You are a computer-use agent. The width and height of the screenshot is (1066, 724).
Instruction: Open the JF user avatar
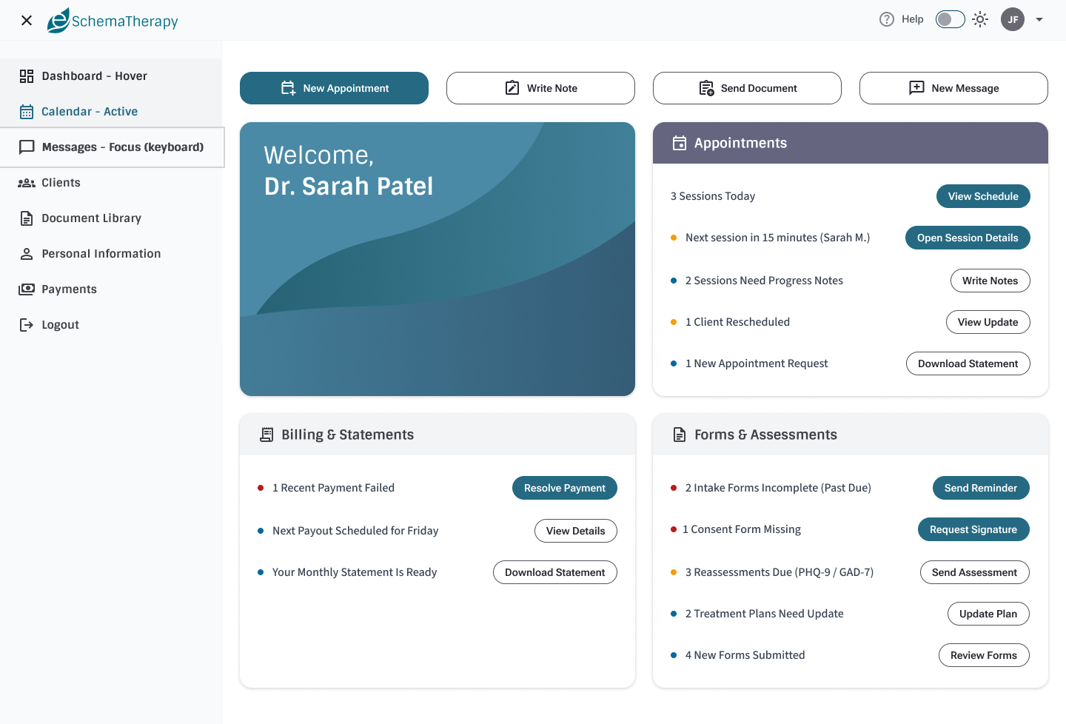pyautogui.click(x=1013, y=19)
